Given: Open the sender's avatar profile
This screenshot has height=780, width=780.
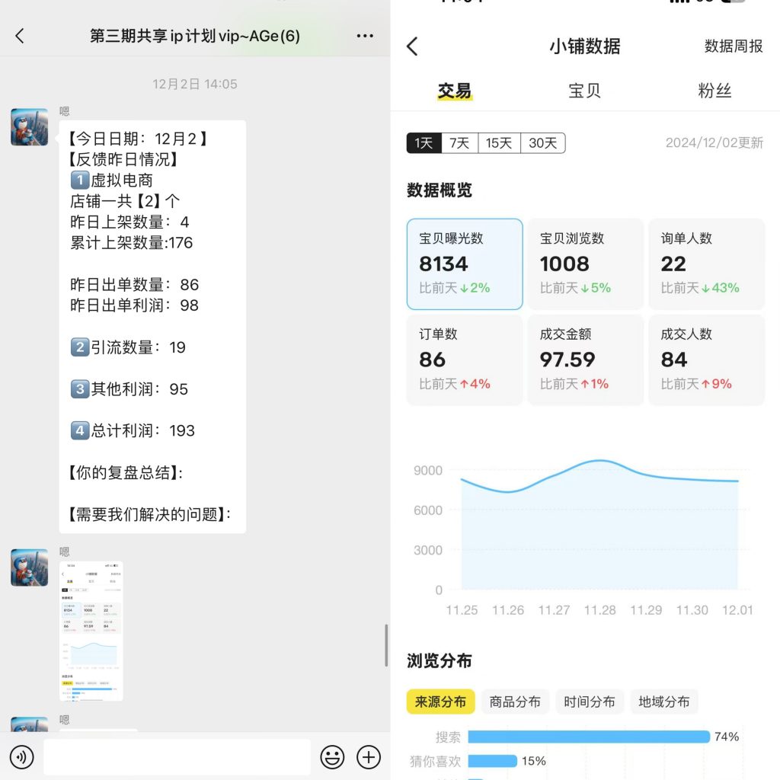Looking at the screenshot, I should pyautogui.click(x=28, y=127).
